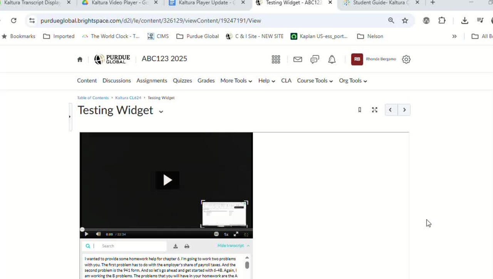
Task: Open the Grades nav item
Action: coord(206,81)
